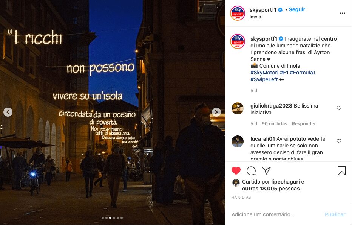Viewport: 352px width, 225px height.
Task: Go back to the previous carousel photo
Action: (x=8, y=112)
